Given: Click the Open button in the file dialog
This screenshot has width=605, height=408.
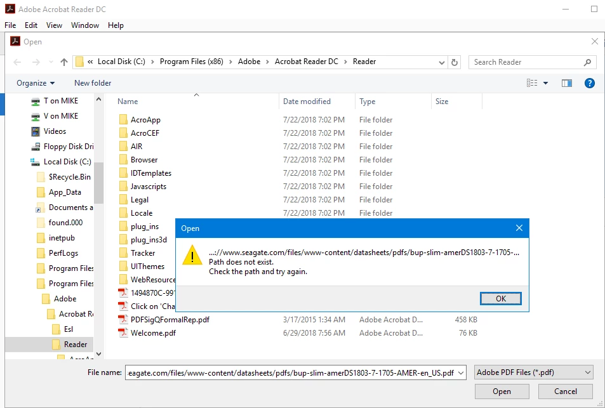Looking at the screenshot, I should point(502,392).
